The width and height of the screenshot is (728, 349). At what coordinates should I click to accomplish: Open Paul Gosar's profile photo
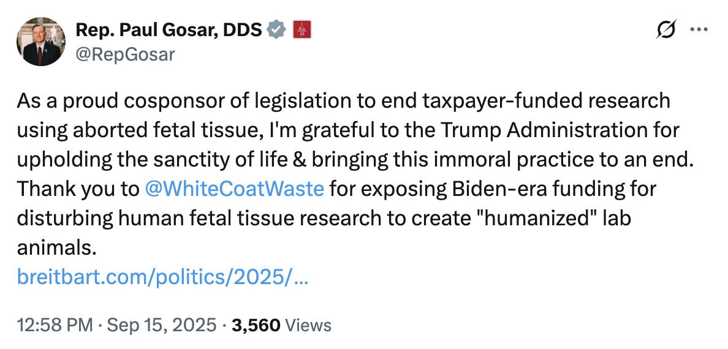pyautogui.click(x=41, y=42)
